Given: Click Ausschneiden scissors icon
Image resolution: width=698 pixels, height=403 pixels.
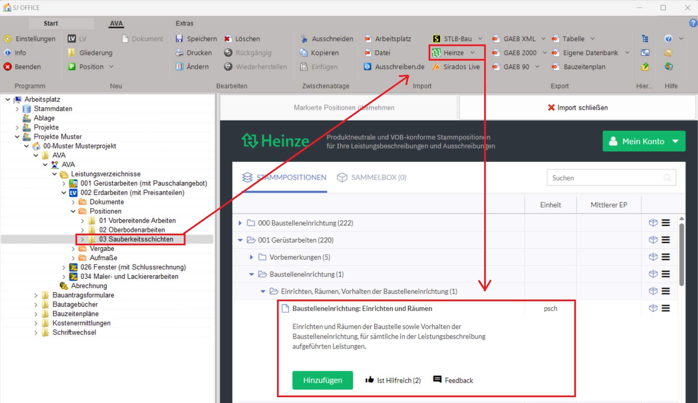Looking at the screenshot, I should [x=304, y=39].
